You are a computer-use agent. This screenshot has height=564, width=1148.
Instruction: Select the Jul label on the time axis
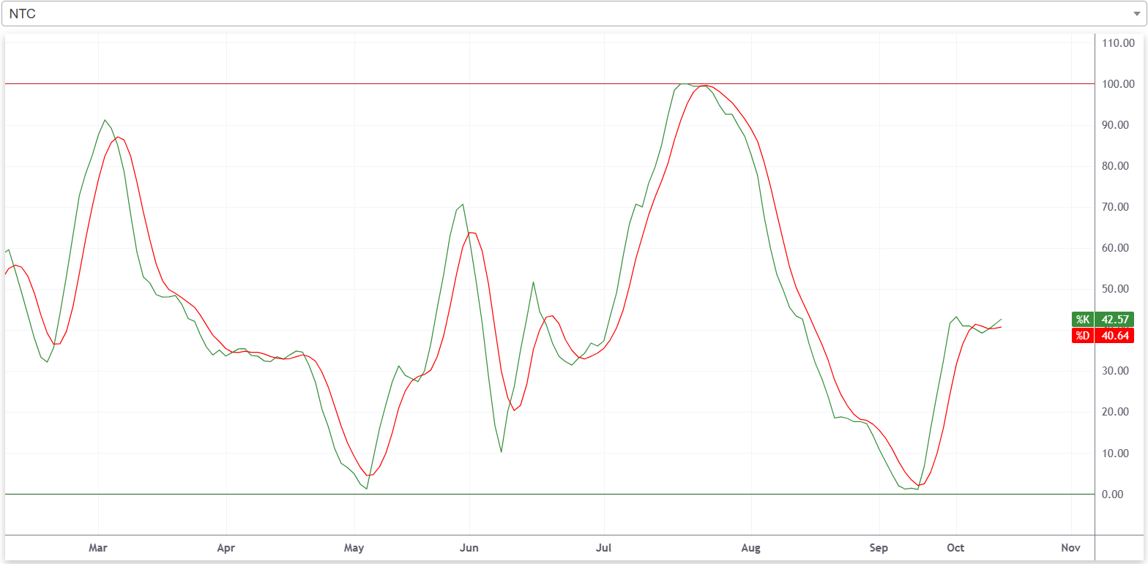(x=604, y=548)
